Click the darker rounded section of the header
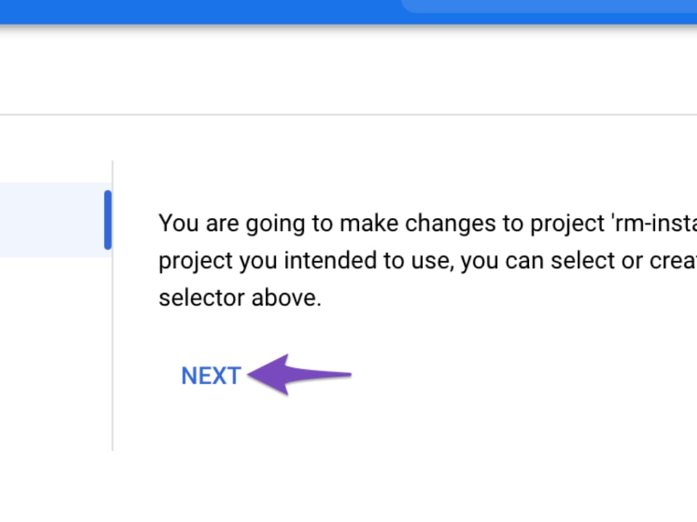The height and width of the screenshot is (522, 697). 551,7
